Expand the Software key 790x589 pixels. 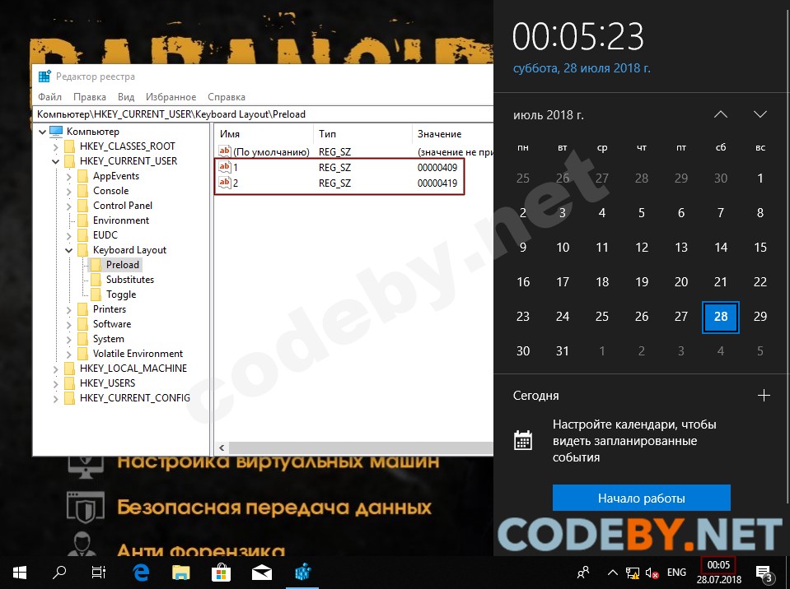coord(69,324)
